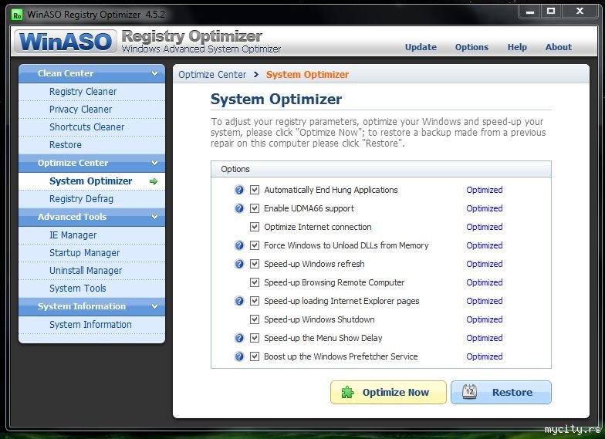Collapse the Clean Center section chevron
605x439 pixels.
coord(154,73)
